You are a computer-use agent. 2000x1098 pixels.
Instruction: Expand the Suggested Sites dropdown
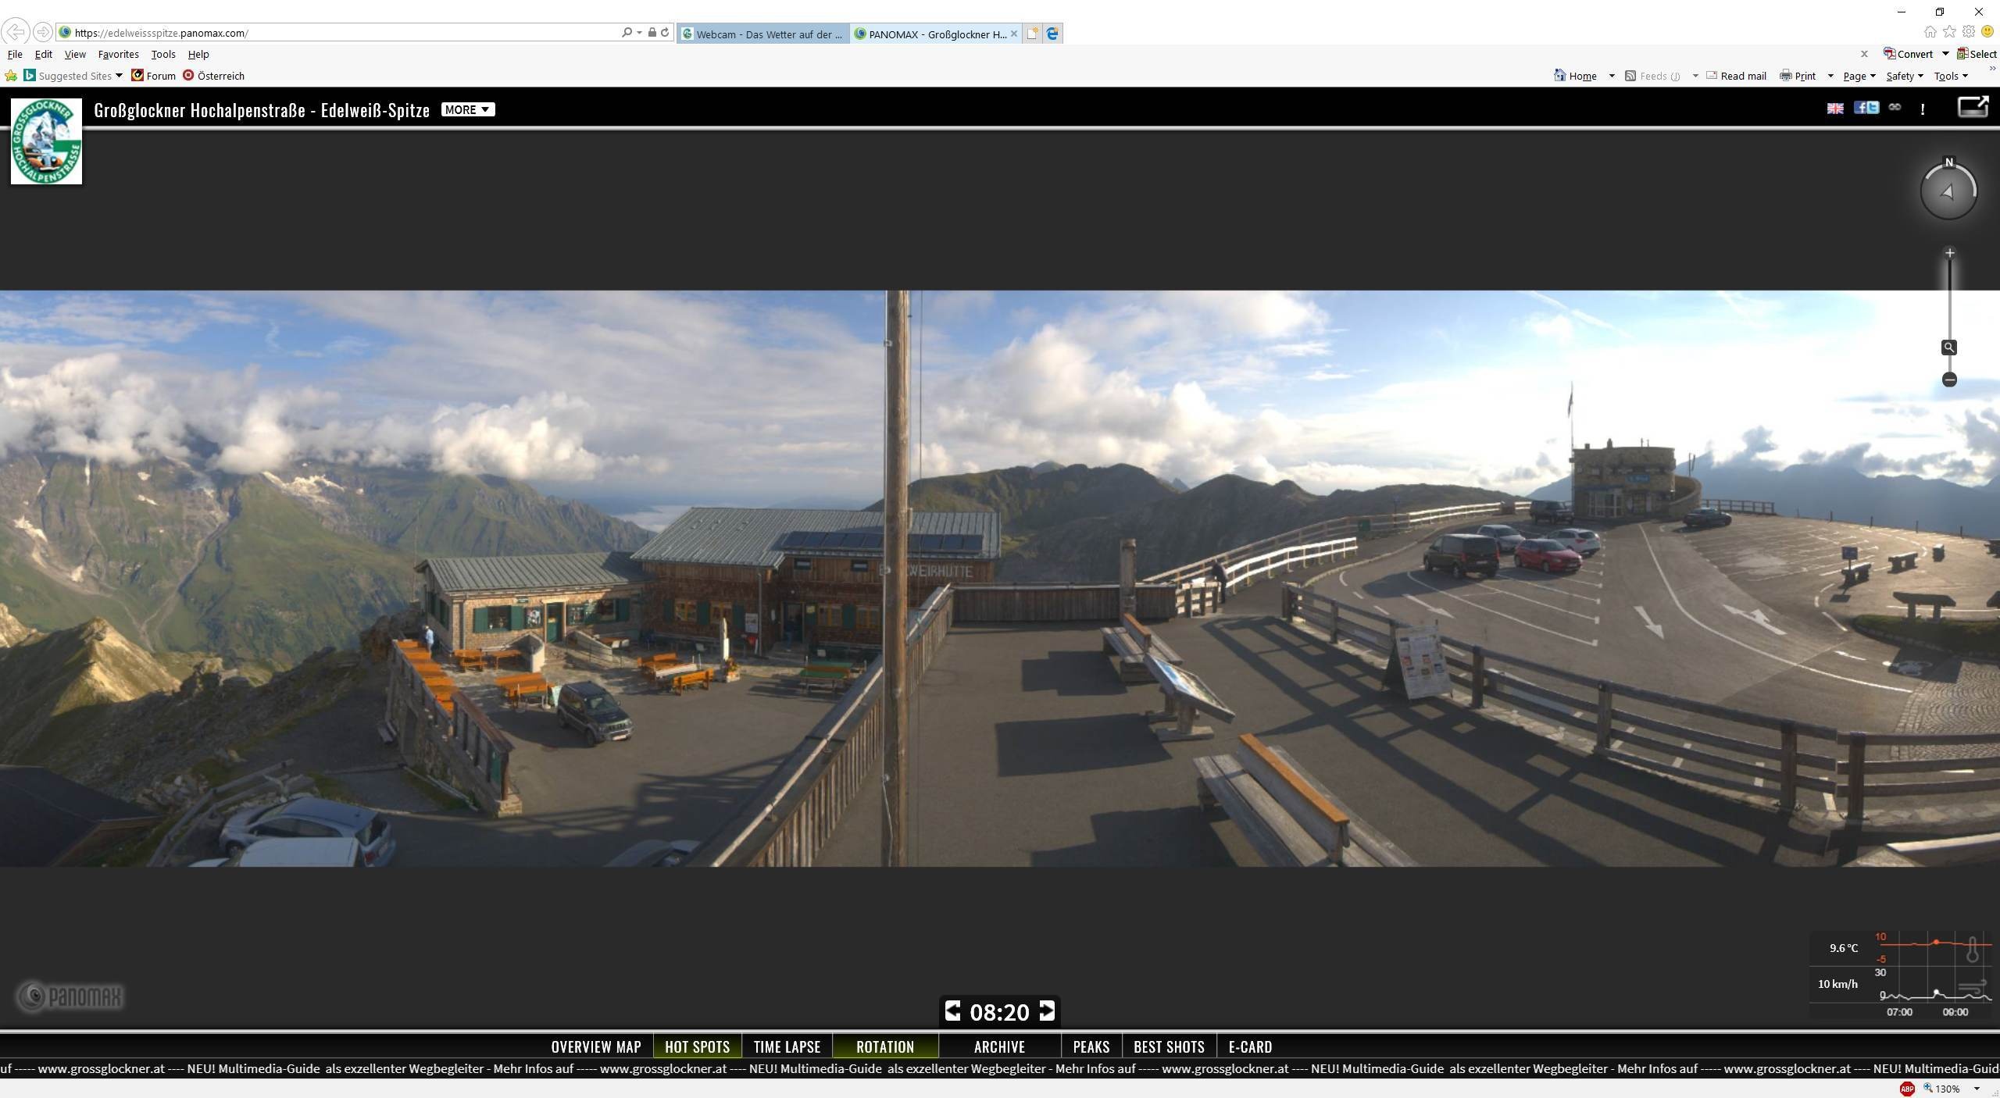pos(119,76)
